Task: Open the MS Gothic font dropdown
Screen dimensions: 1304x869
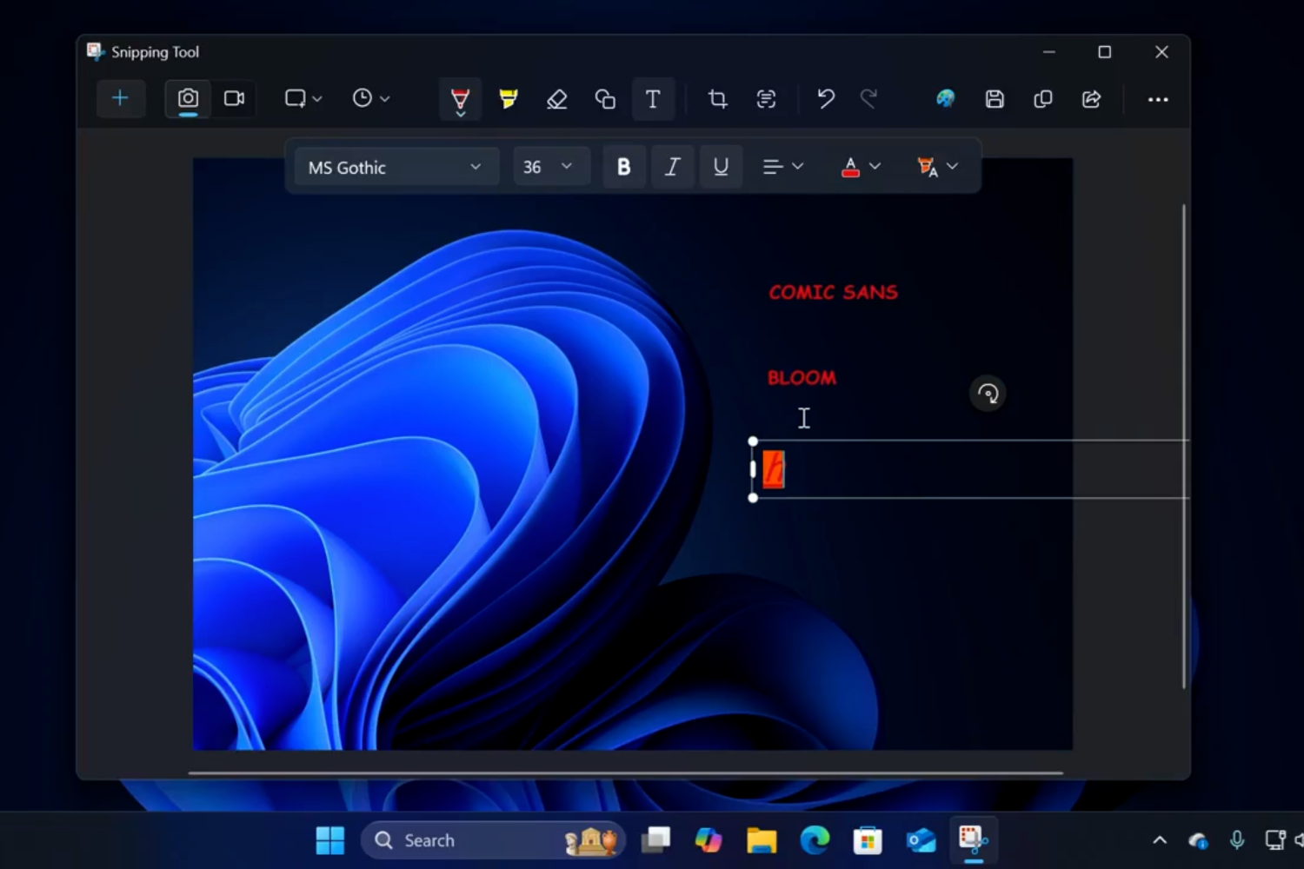Action: (396, 167)
